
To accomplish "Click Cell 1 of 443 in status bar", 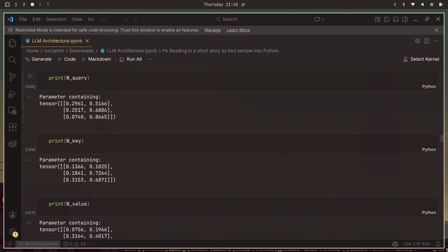I will pos(416,244).
